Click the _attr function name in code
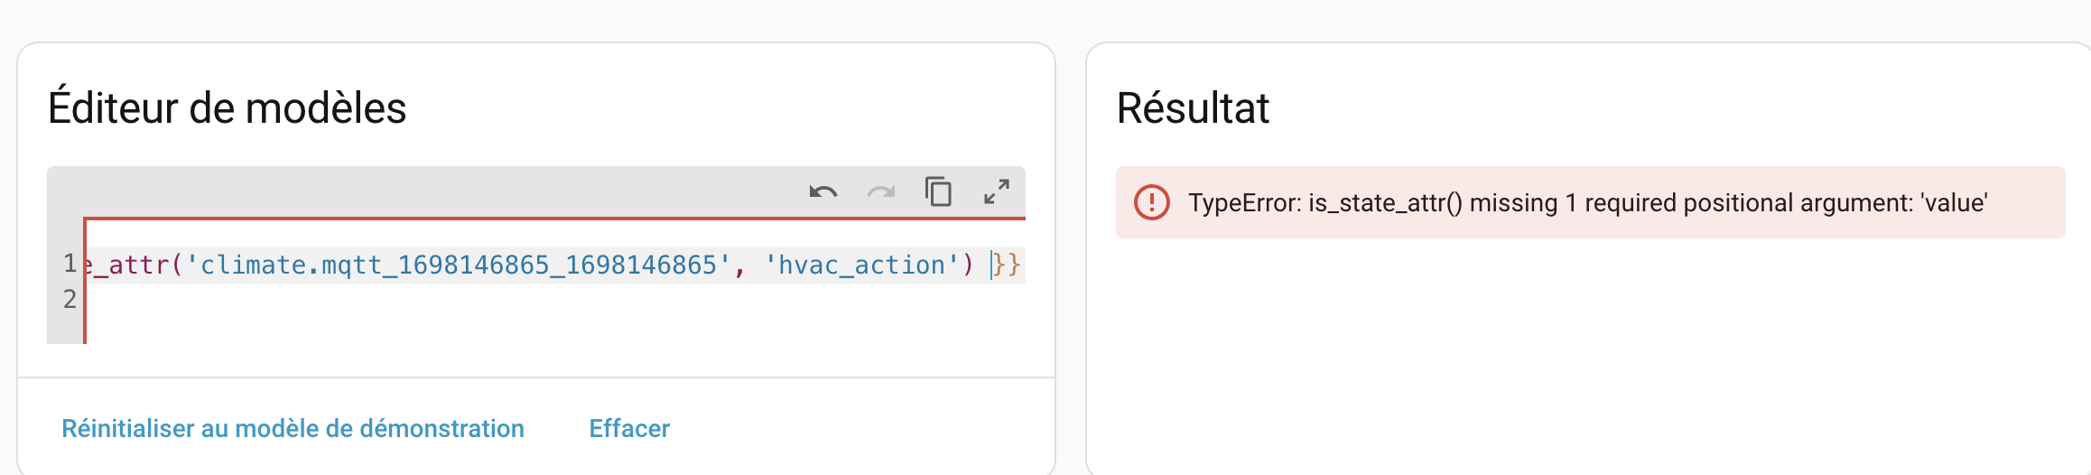This screenshot has width=2091, height=475. pos(132,265)
